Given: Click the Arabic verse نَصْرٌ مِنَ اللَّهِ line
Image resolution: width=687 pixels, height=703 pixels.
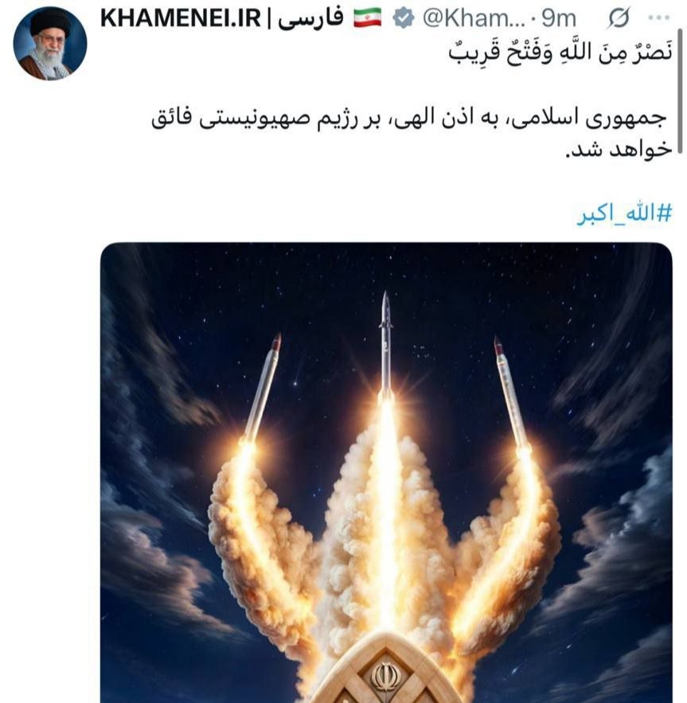Looking at the screenshot, I should pyautogui.click(x=560, y=52).
